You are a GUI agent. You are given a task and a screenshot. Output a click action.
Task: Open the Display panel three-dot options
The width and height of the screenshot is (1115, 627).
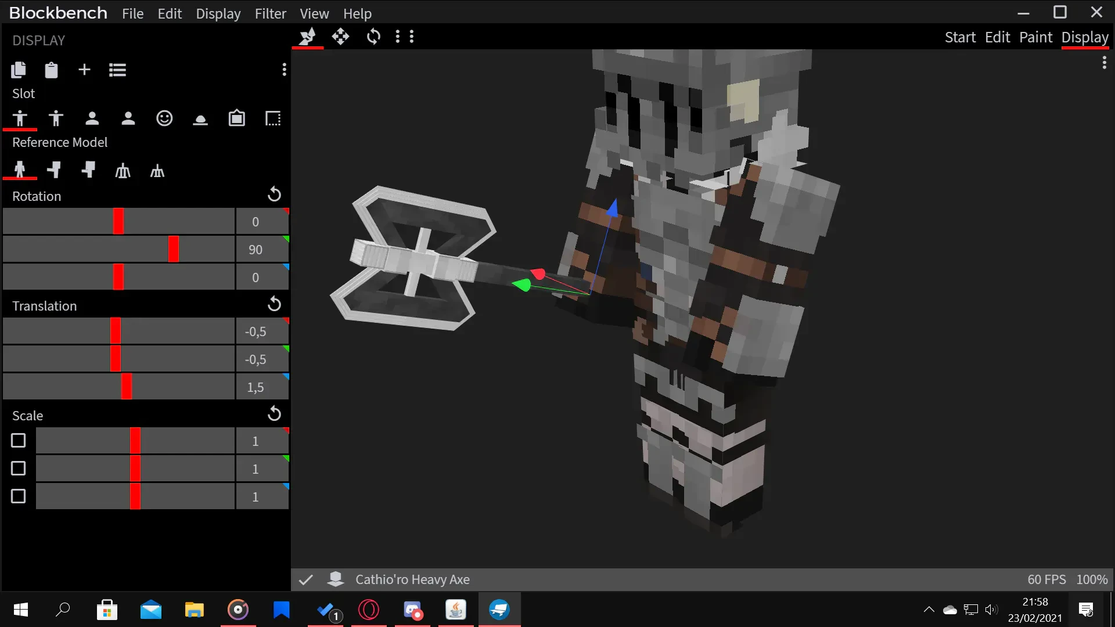[284, 70]
